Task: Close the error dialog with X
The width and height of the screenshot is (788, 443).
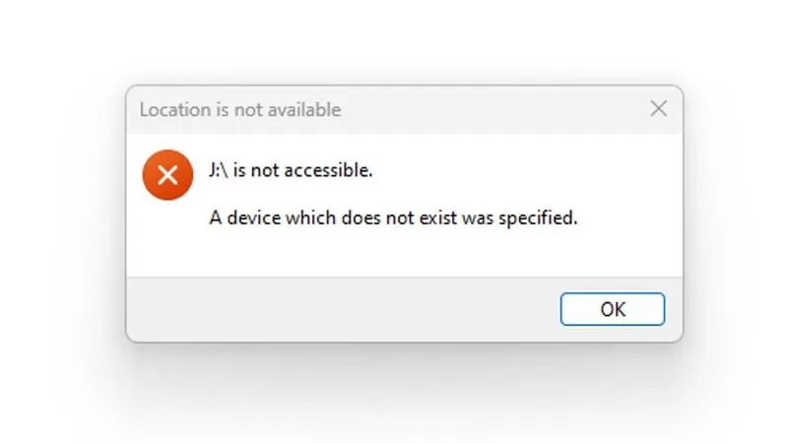Action: tap(659, 109)
